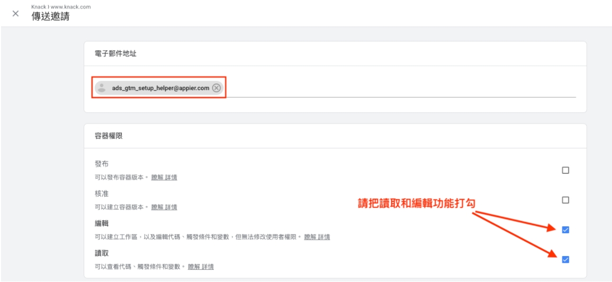Screen dimensions: 612x282
Task: Follow the 瞭解詳情 link for 編輯
Action: (317, 236)
